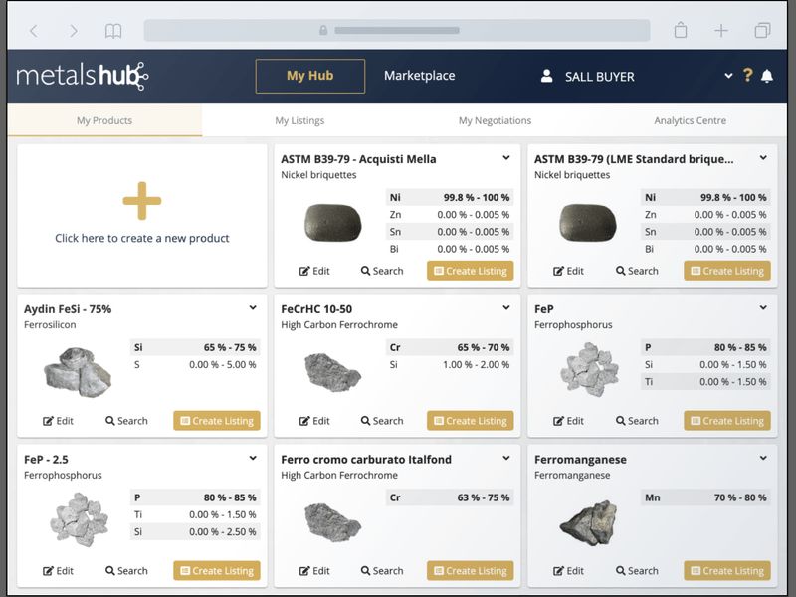Click the plus icon to create new product

(x=142, y=201)
